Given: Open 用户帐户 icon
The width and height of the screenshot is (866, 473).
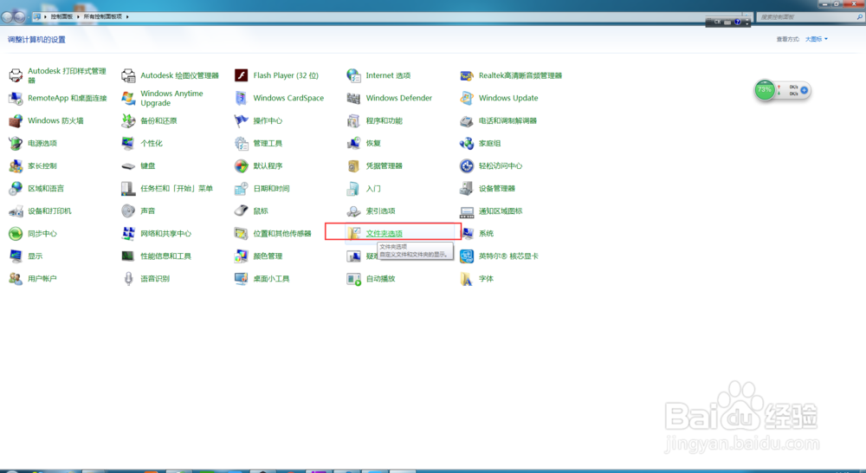Looking at the screenshot, I should (16, 279).
